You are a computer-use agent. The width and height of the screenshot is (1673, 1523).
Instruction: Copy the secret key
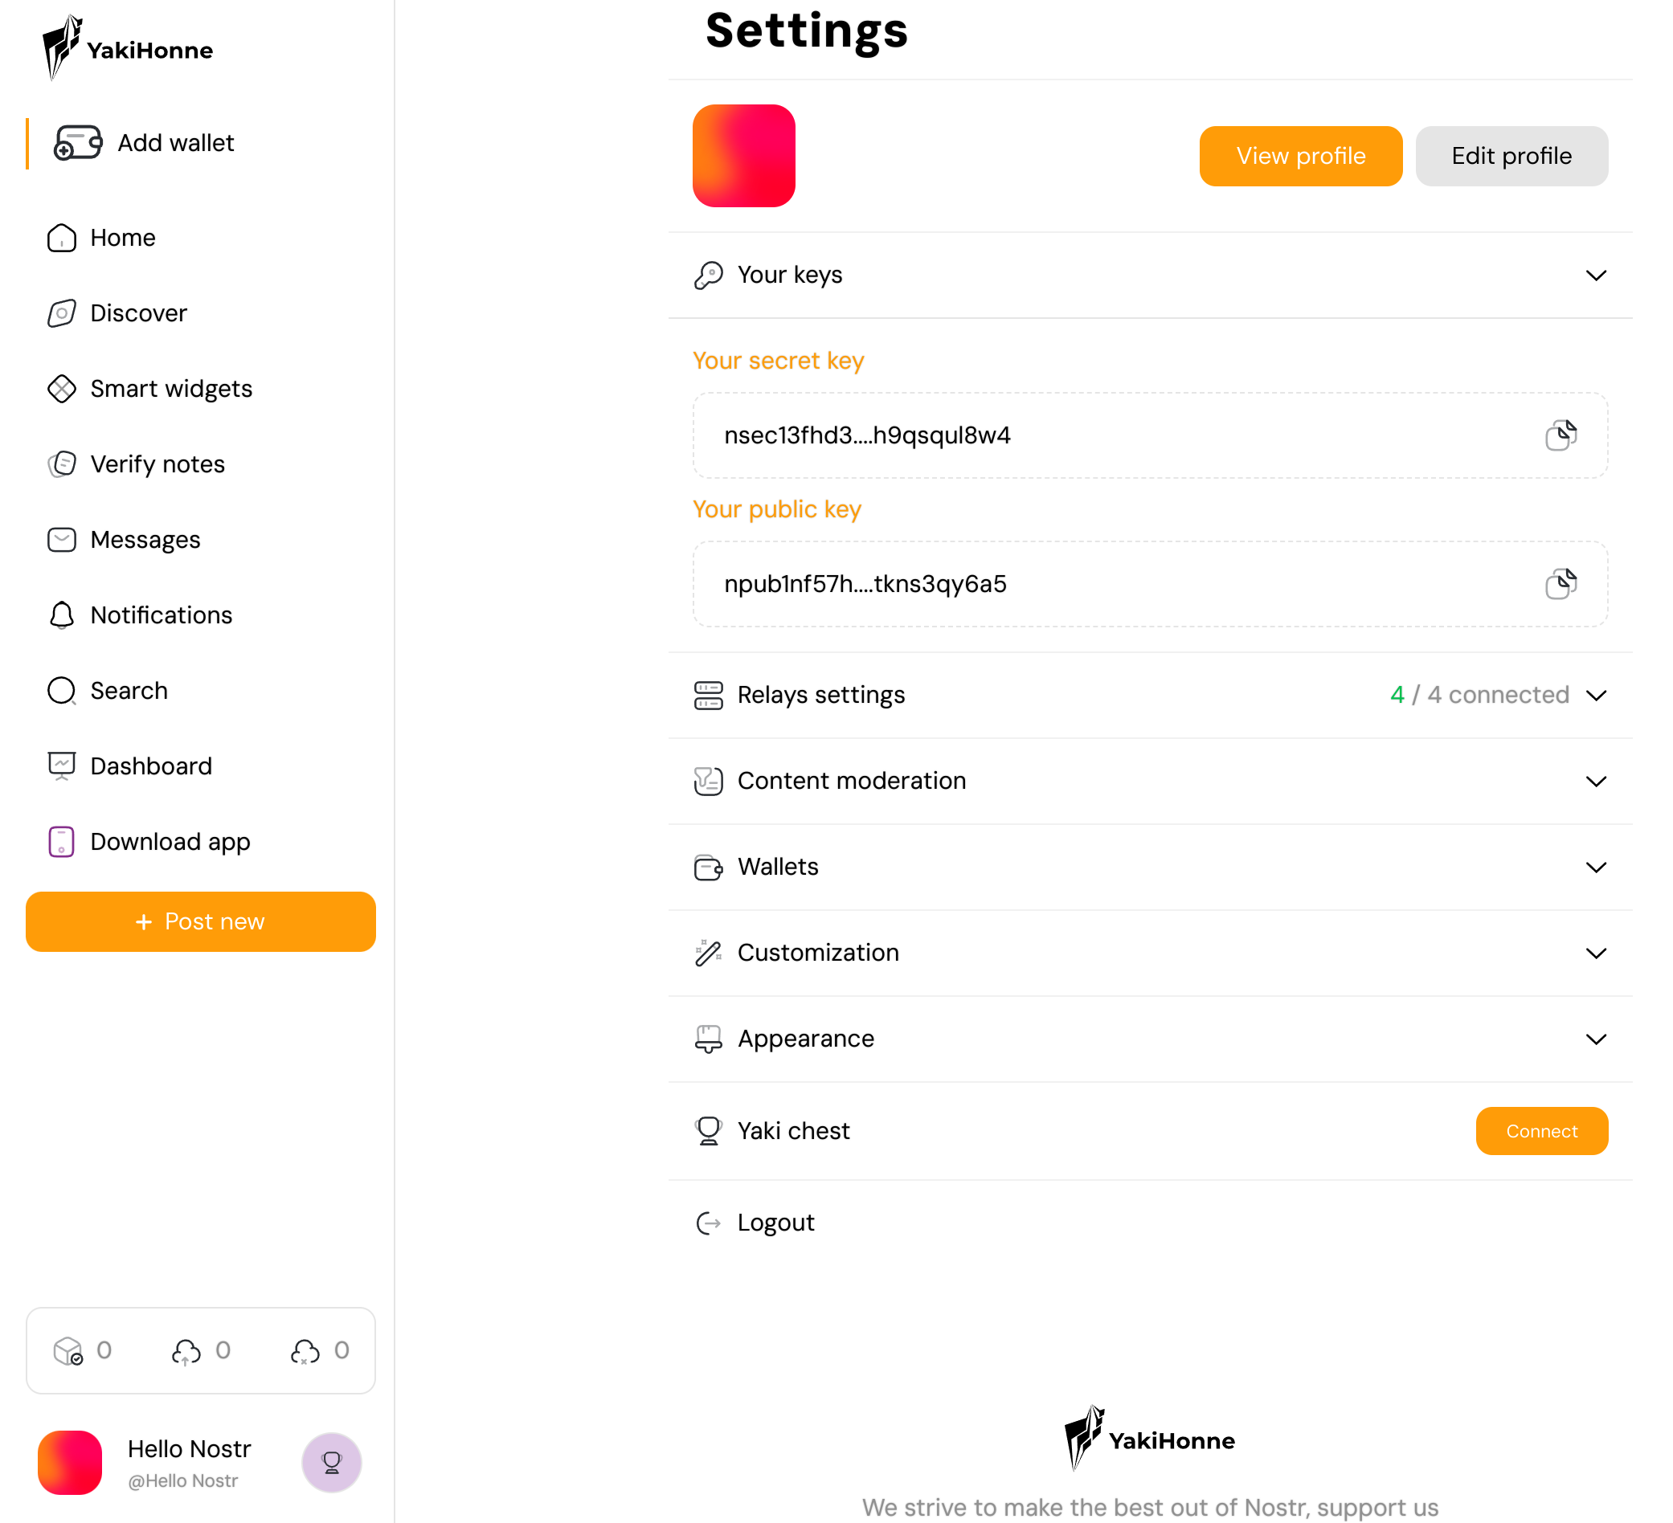click(x=1561, y=435)
